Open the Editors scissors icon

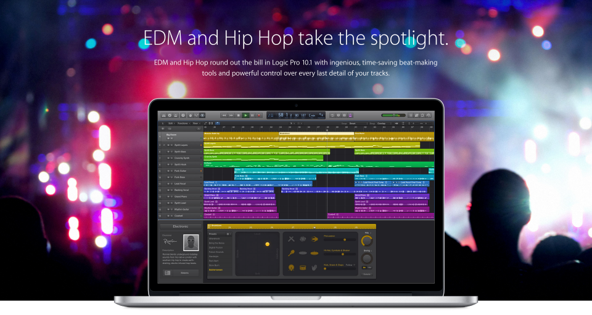tap(202, 115)
